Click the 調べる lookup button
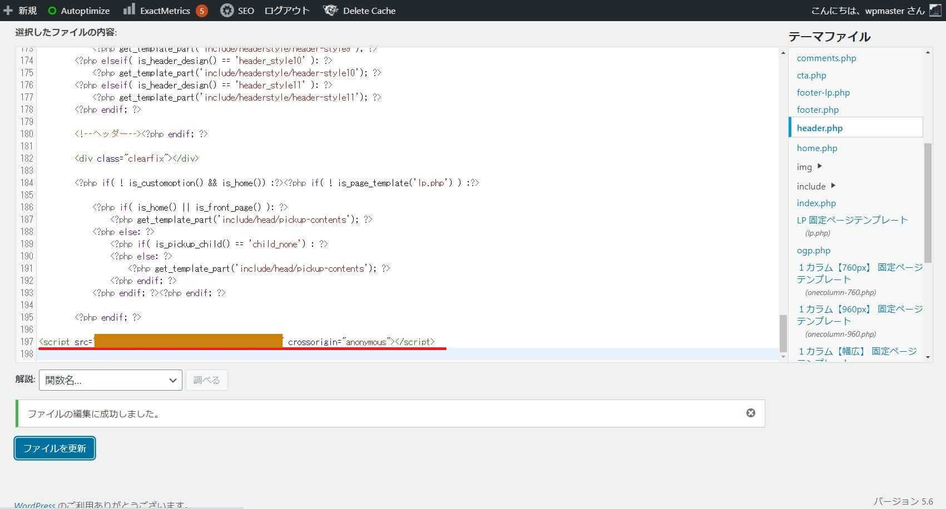The image size is (946, 509). tap(206, 380)
